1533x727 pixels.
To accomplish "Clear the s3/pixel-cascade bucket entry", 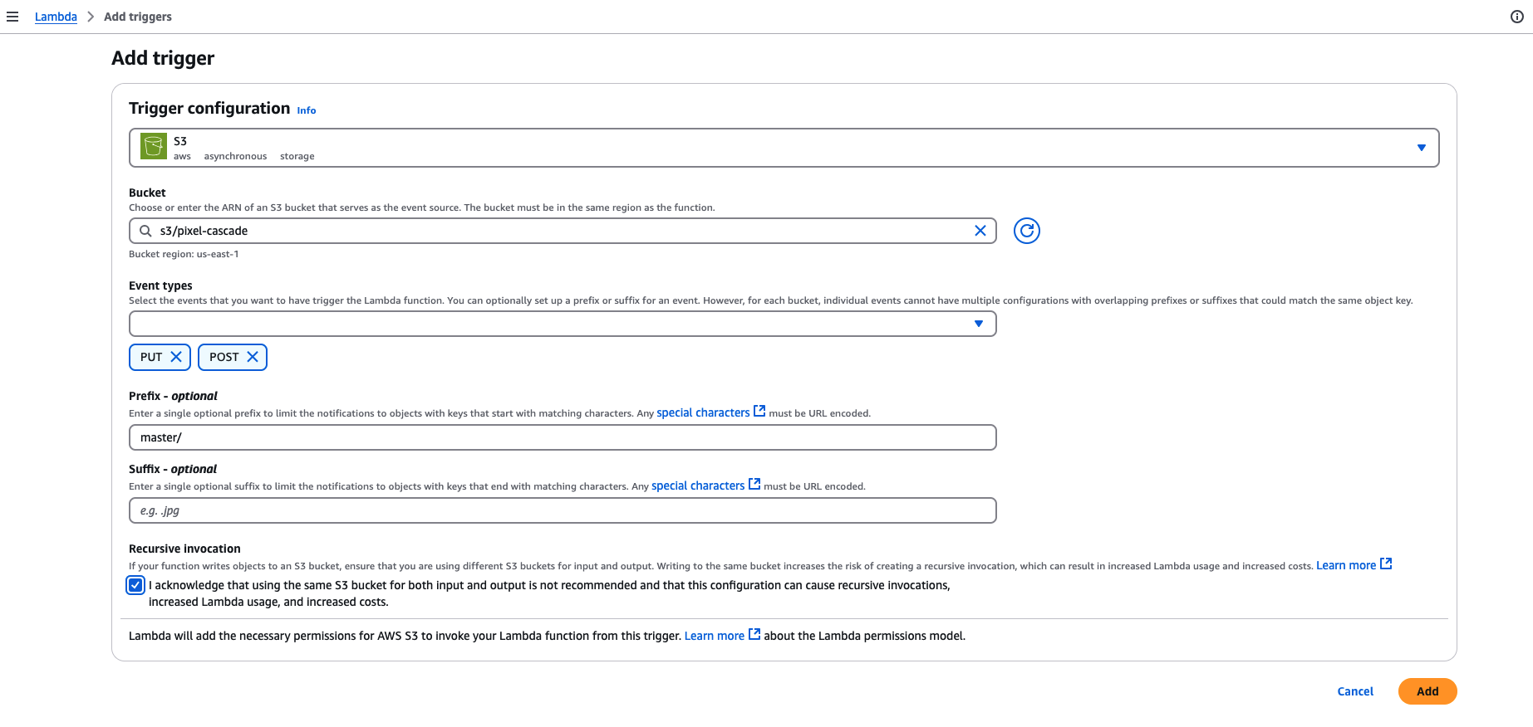I will (x=980, y=231).
